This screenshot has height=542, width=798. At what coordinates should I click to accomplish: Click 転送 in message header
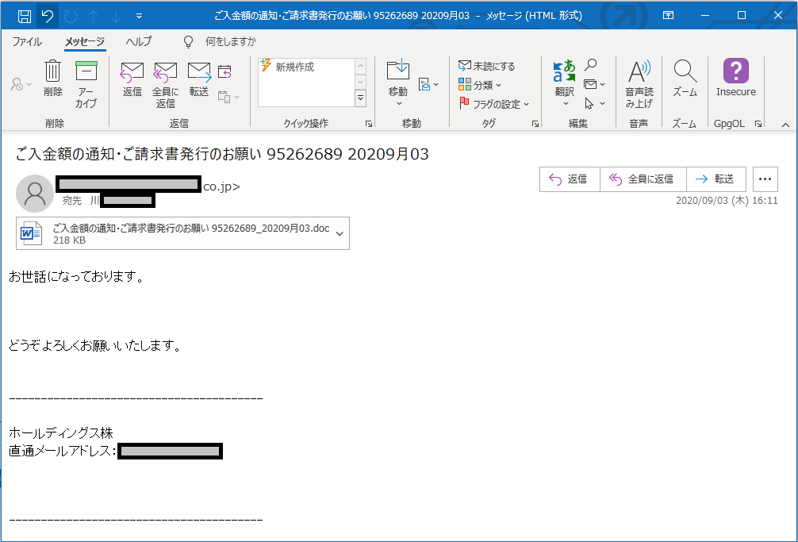tap(716, 179)
